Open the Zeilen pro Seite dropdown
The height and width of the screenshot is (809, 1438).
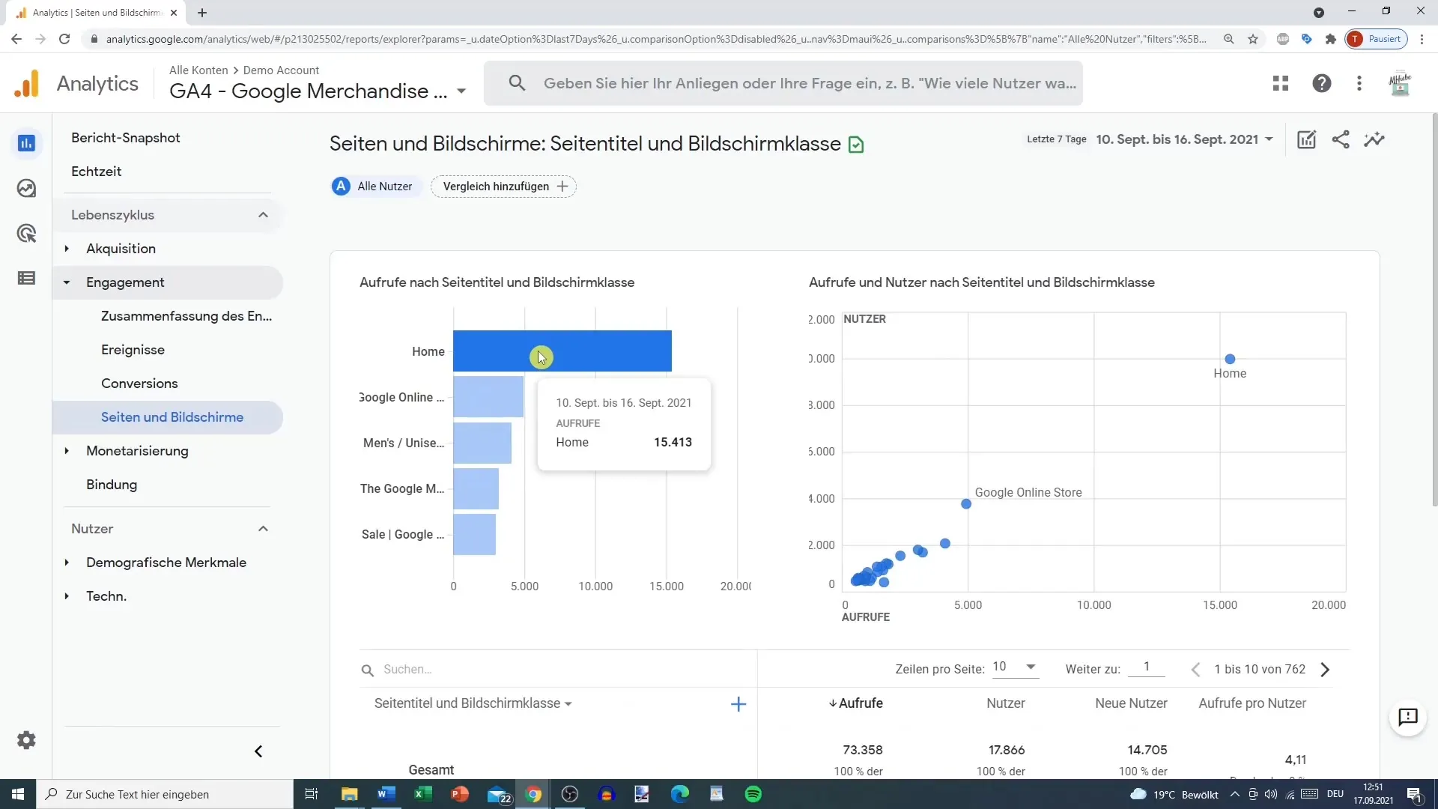coord(1015,667)
